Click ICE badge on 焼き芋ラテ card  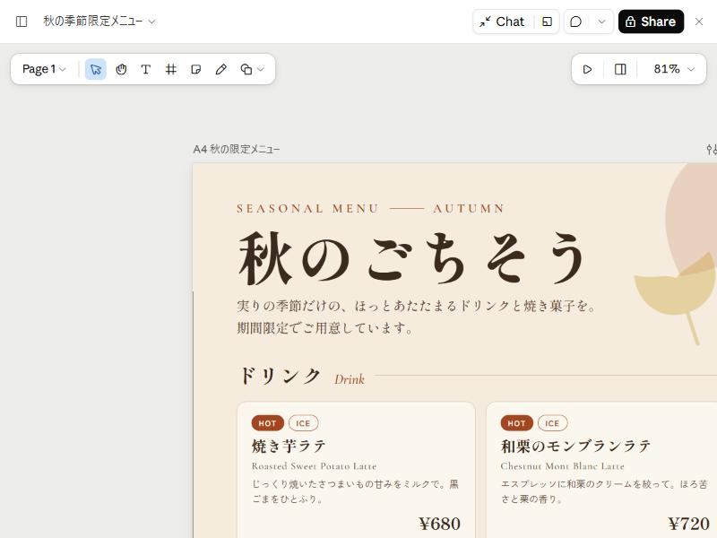(303, 423)
